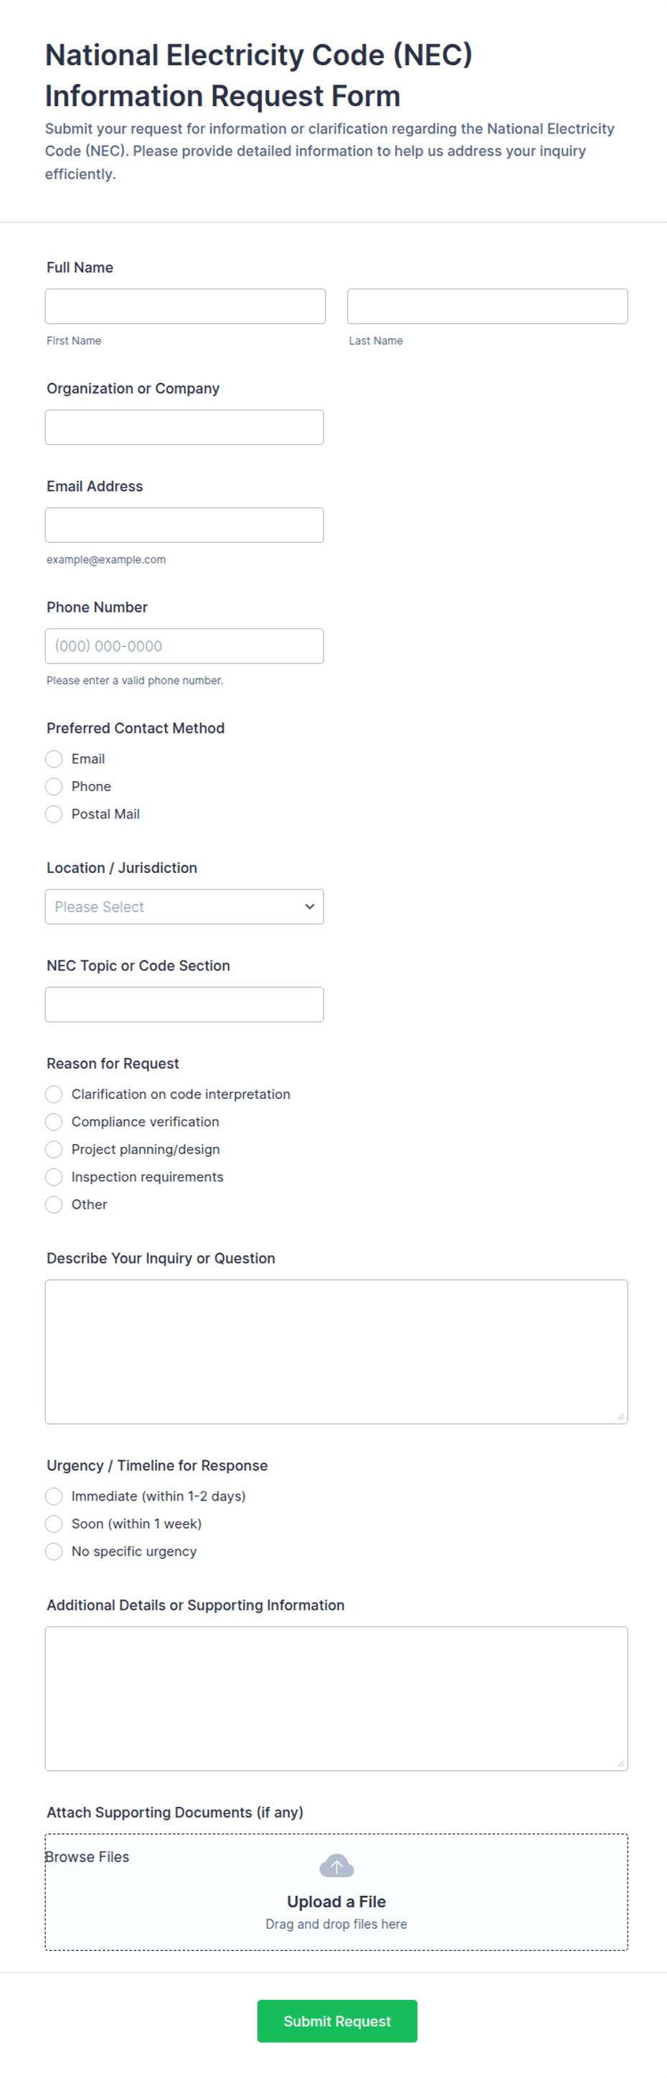The height and width of the screenshot is (2078, 667).
Task: Click Browse Files in upload area
Action: (87, 1857)
